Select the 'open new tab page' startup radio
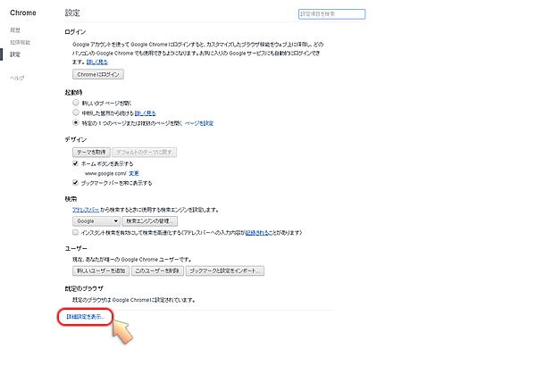Screen dimensions: 536x366 pos(76,103)
